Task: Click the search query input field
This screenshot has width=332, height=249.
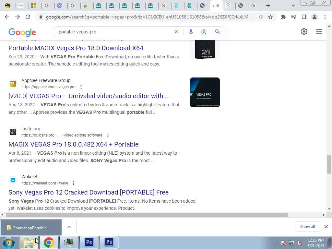Action: click(x=114, y=32)
